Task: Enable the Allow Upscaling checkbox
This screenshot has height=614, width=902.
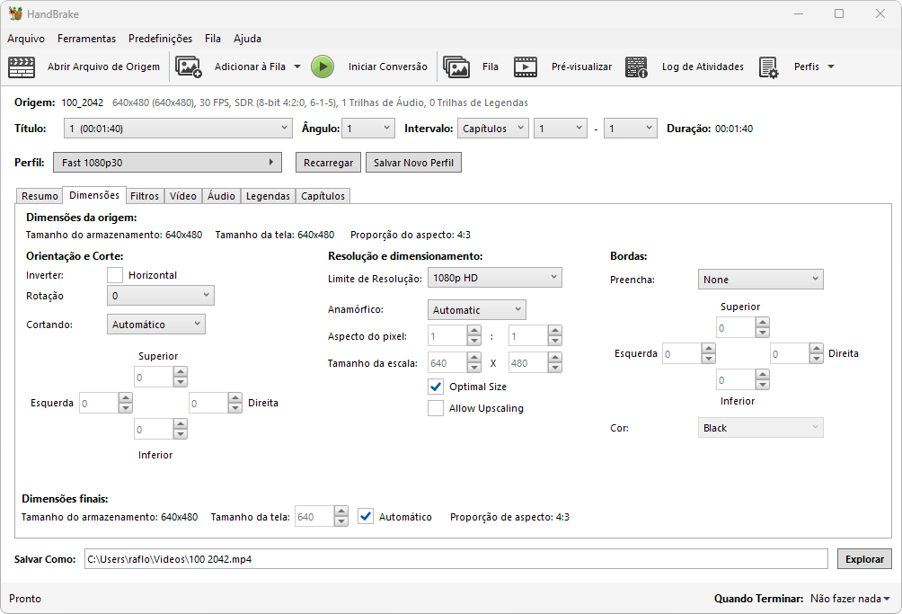Action: click(436, 408)
